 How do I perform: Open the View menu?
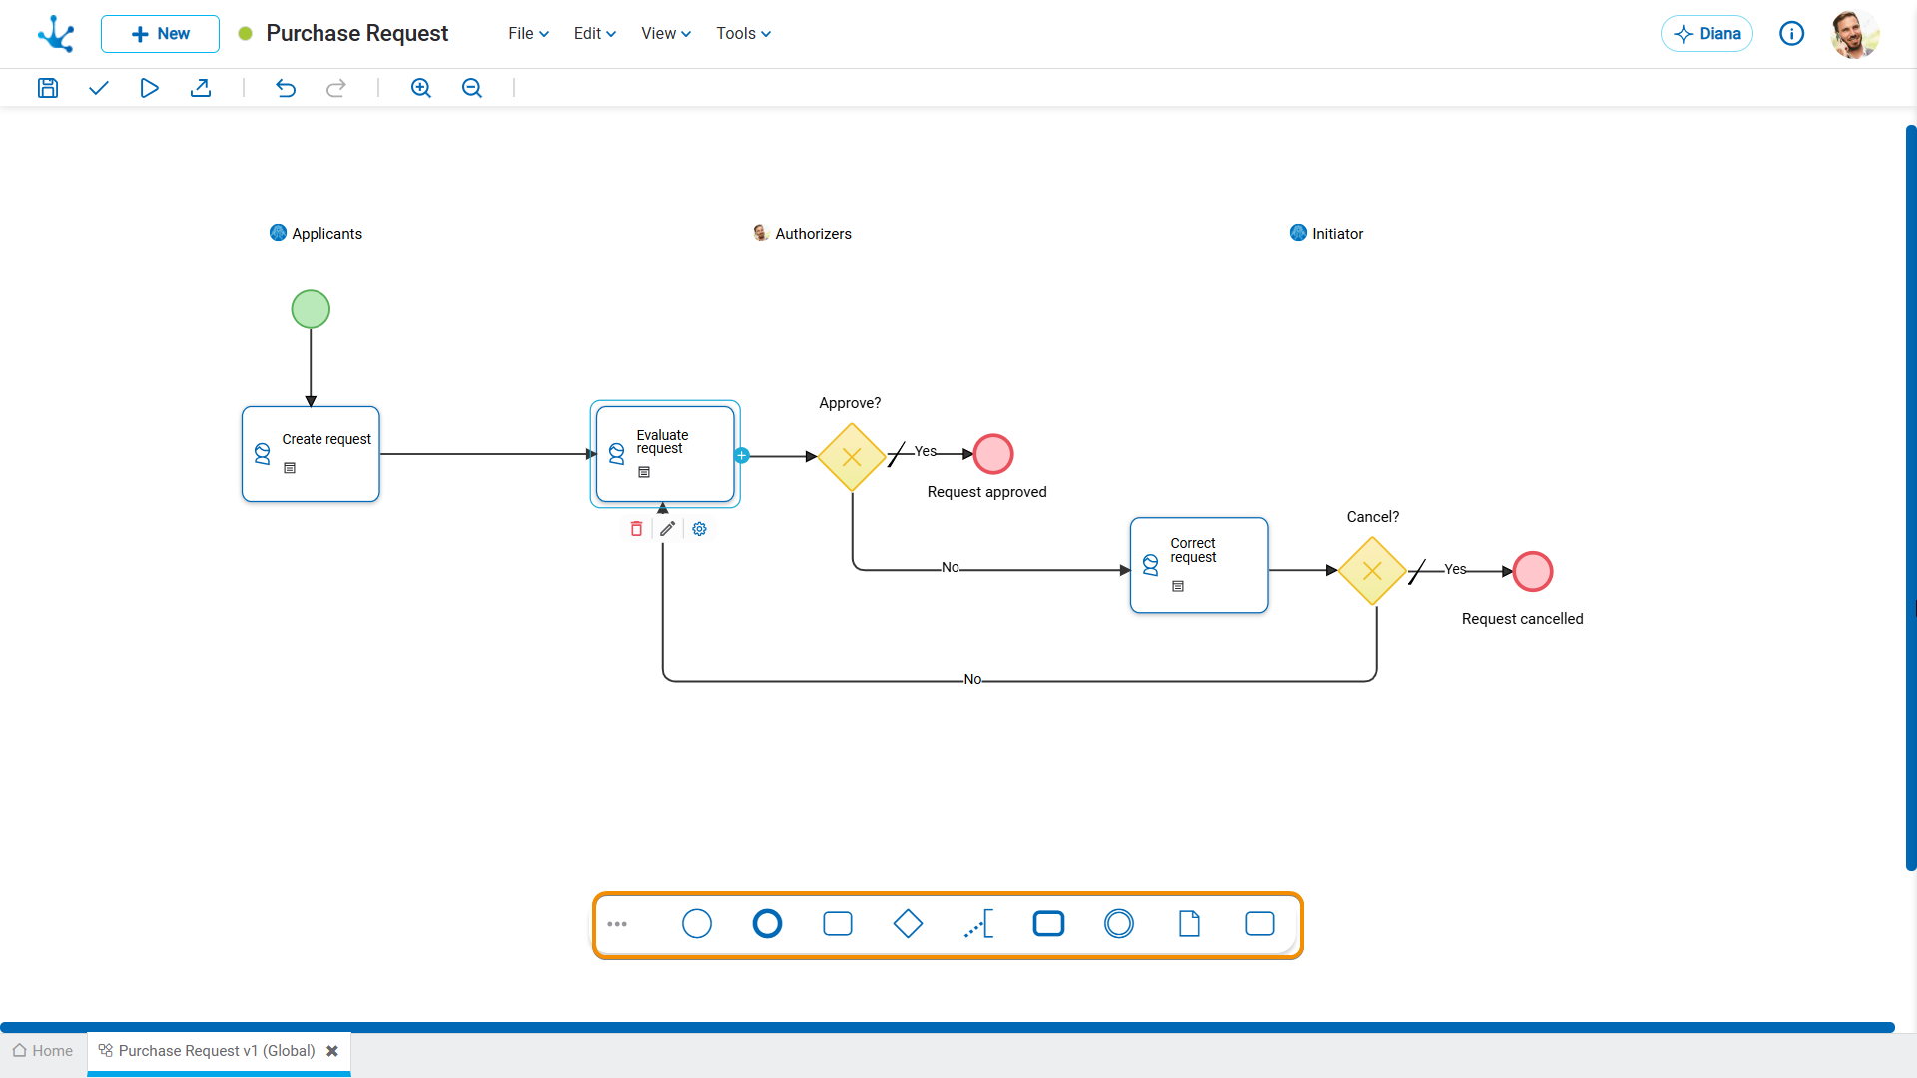point(666,34)
